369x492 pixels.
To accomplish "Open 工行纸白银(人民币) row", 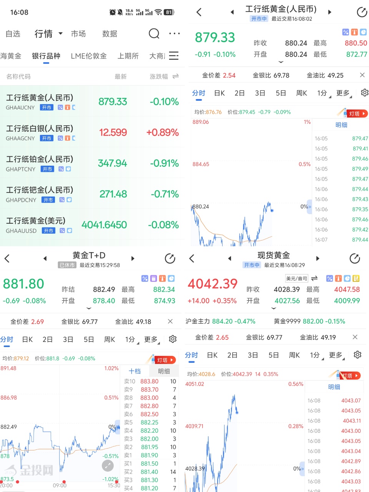I will (92, 132).
